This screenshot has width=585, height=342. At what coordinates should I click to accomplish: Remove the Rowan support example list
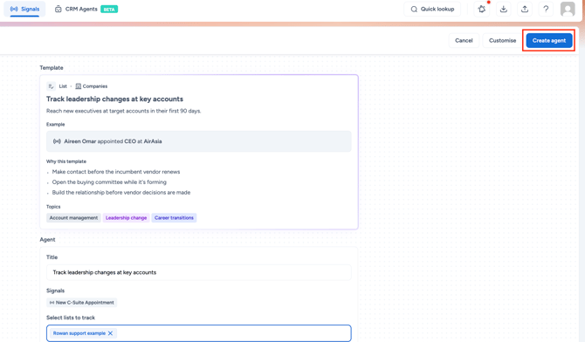[x=110, y=333]
